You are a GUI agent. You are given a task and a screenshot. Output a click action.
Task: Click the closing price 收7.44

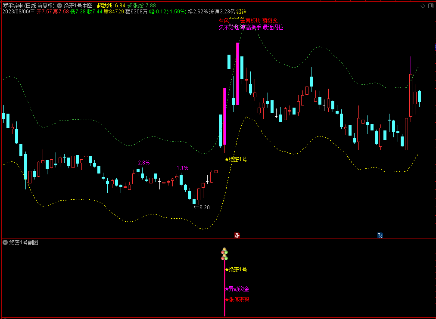pos(94,12)
